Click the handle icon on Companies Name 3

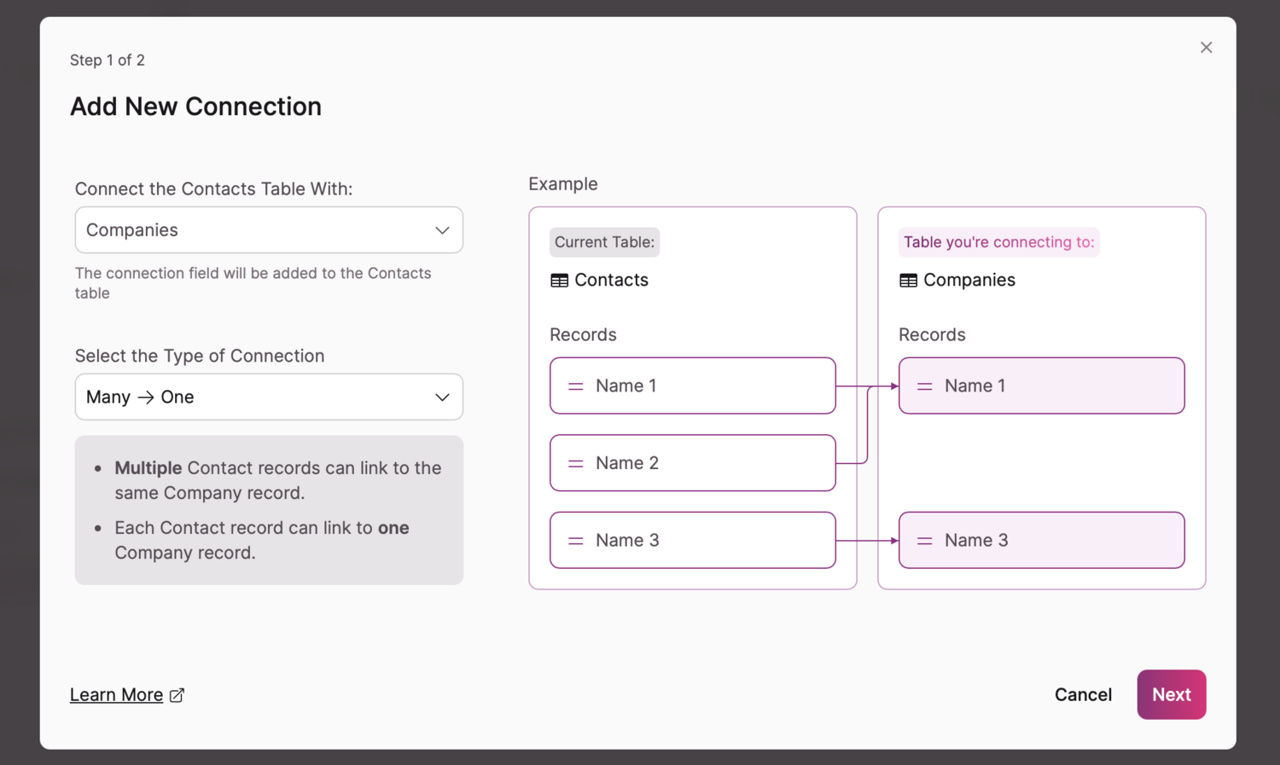[924, 541]
